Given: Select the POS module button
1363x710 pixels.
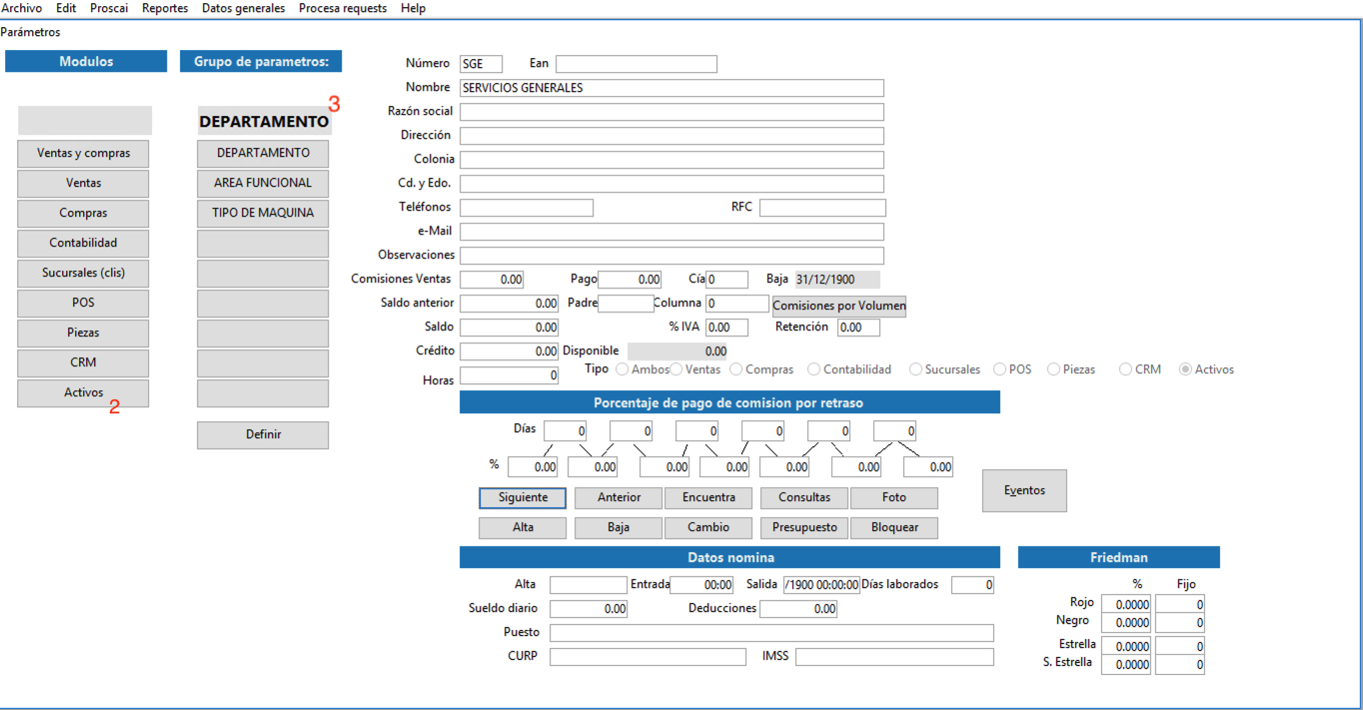Looking at the screenshot, I should click(x=83, y=304).
